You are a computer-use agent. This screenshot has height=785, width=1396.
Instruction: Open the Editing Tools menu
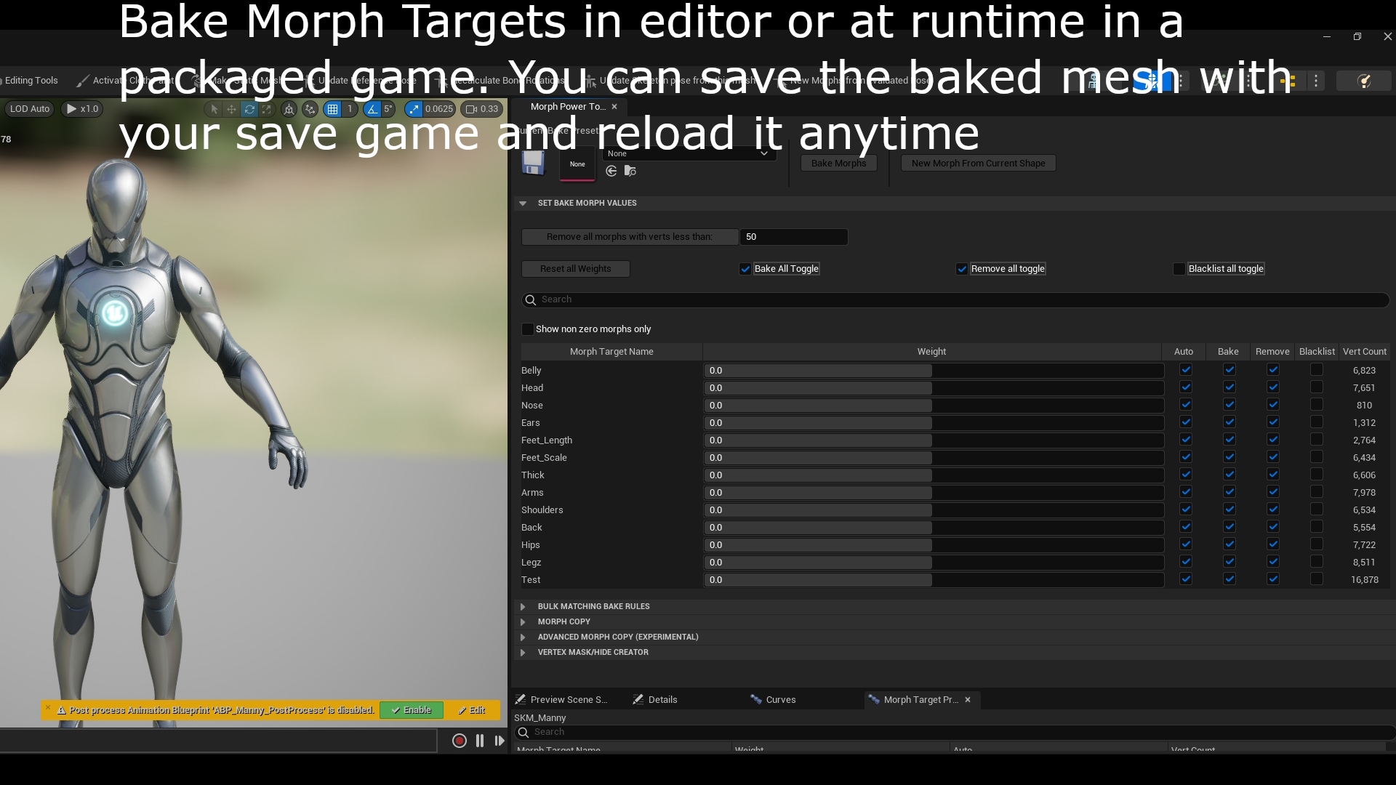pos(31,81)
